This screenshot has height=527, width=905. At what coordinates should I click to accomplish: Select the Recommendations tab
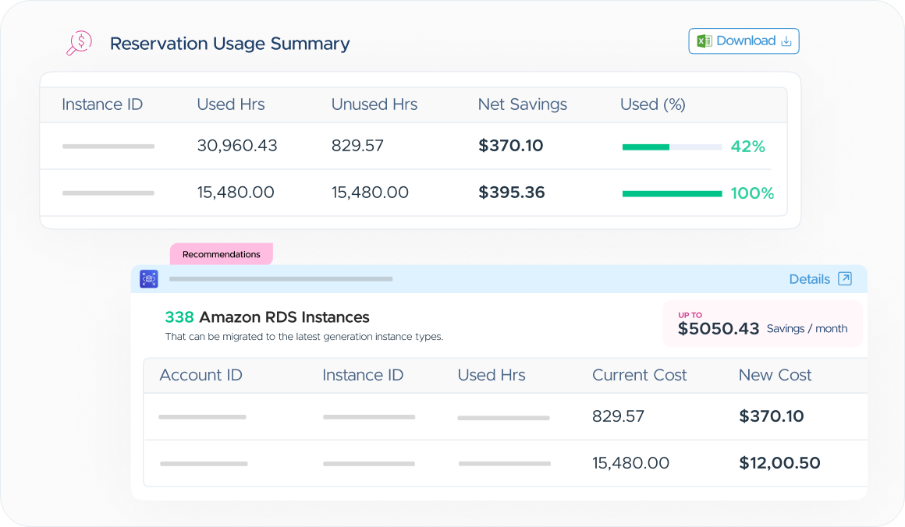(x=221, y=254)
